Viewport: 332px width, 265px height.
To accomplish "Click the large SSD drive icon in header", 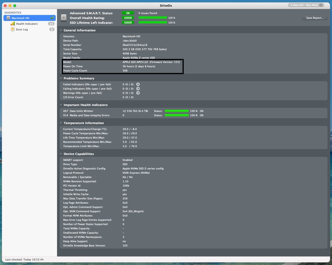I will [64, 18].
